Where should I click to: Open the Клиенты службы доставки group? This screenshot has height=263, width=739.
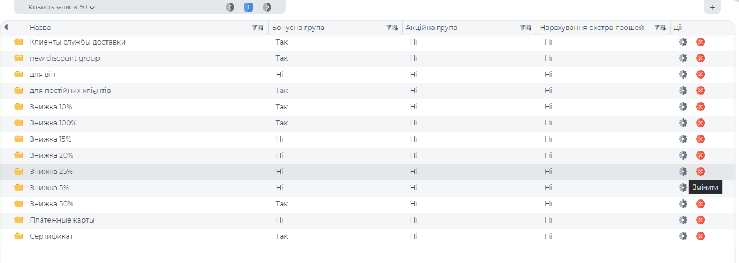[x=77, y=42]
